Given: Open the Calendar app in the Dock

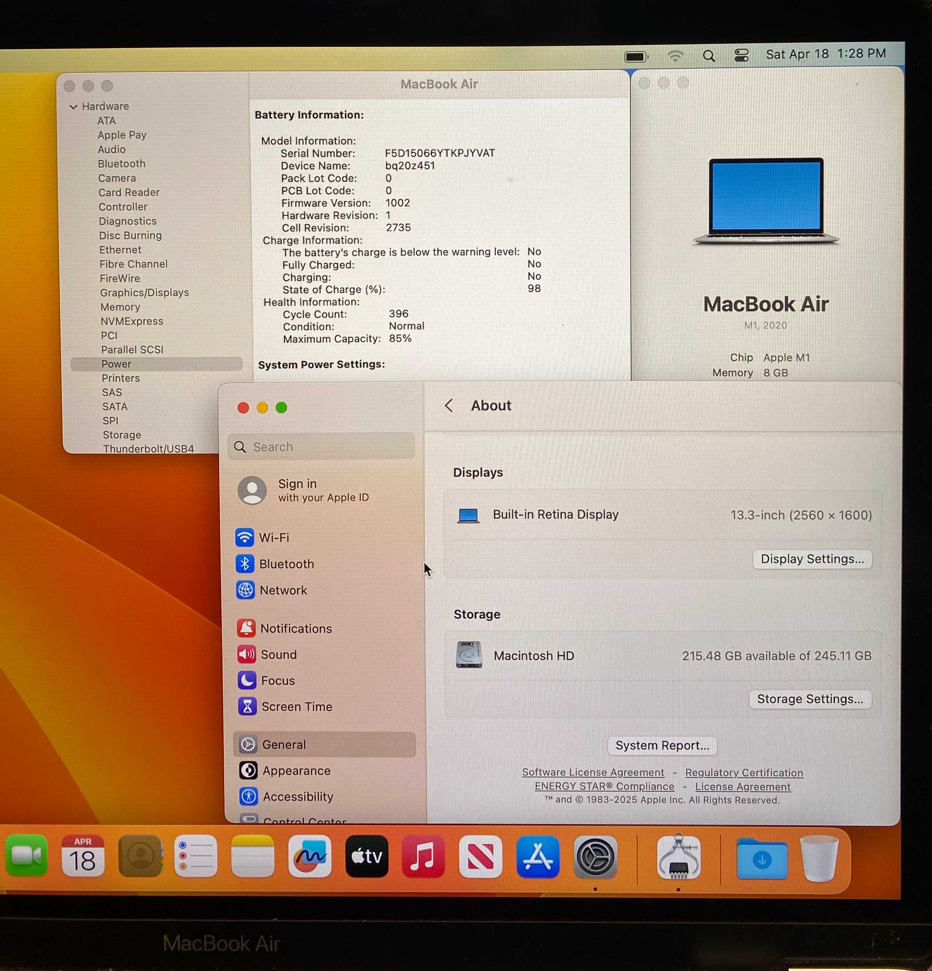Looking at the screenshot, I should [83, 856].
